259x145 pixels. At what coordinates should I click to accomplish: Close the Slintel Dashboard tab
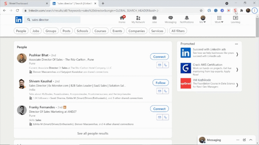pos(47,4)
